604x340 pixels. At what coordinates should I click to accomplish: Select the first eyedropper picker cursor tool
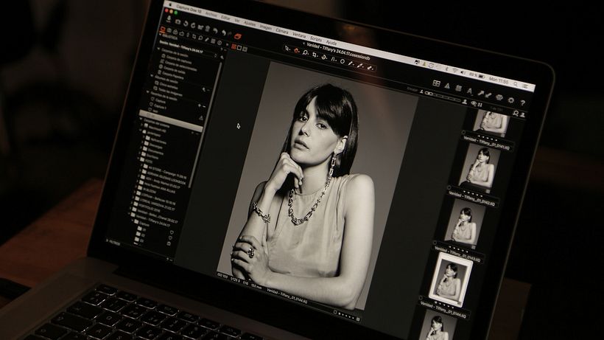[x=351, y=63]
